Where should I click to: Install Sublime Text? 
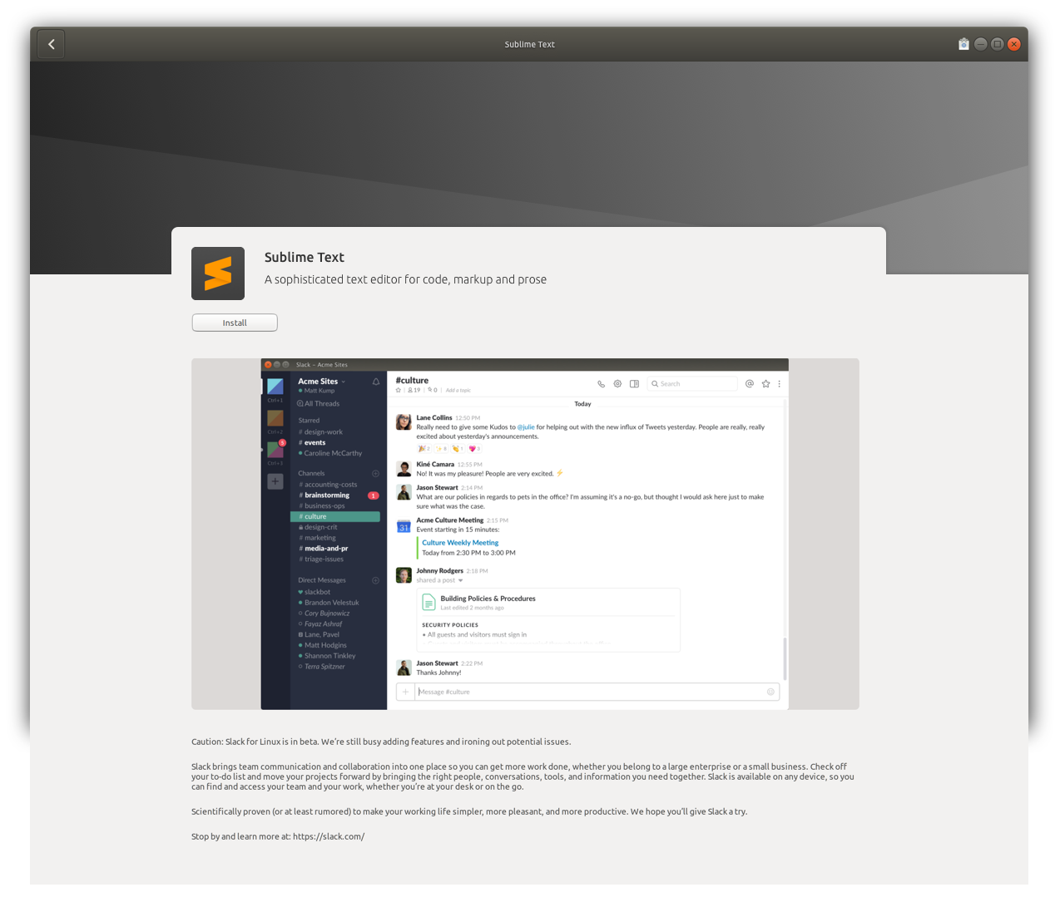click(234, 322)
